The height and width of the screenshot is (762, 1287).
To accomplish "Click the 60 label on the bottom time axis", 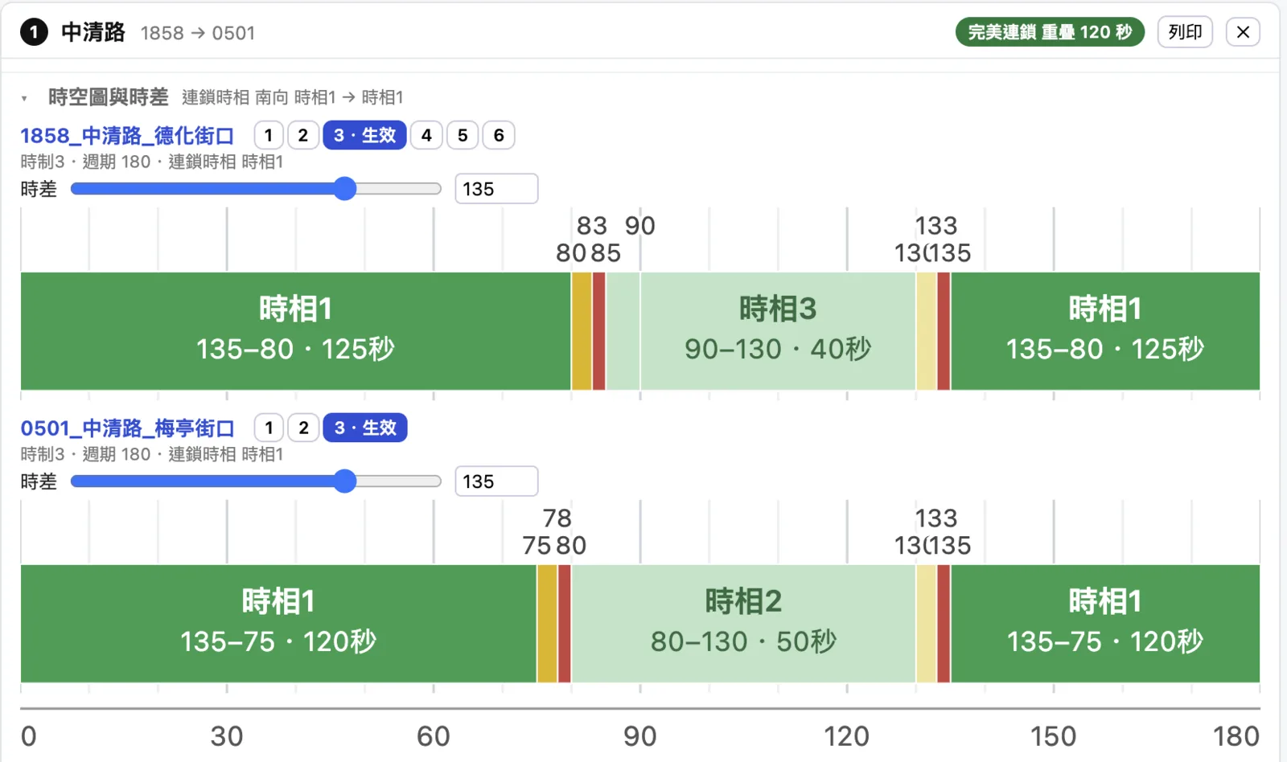I will click(x=434, y=736).
